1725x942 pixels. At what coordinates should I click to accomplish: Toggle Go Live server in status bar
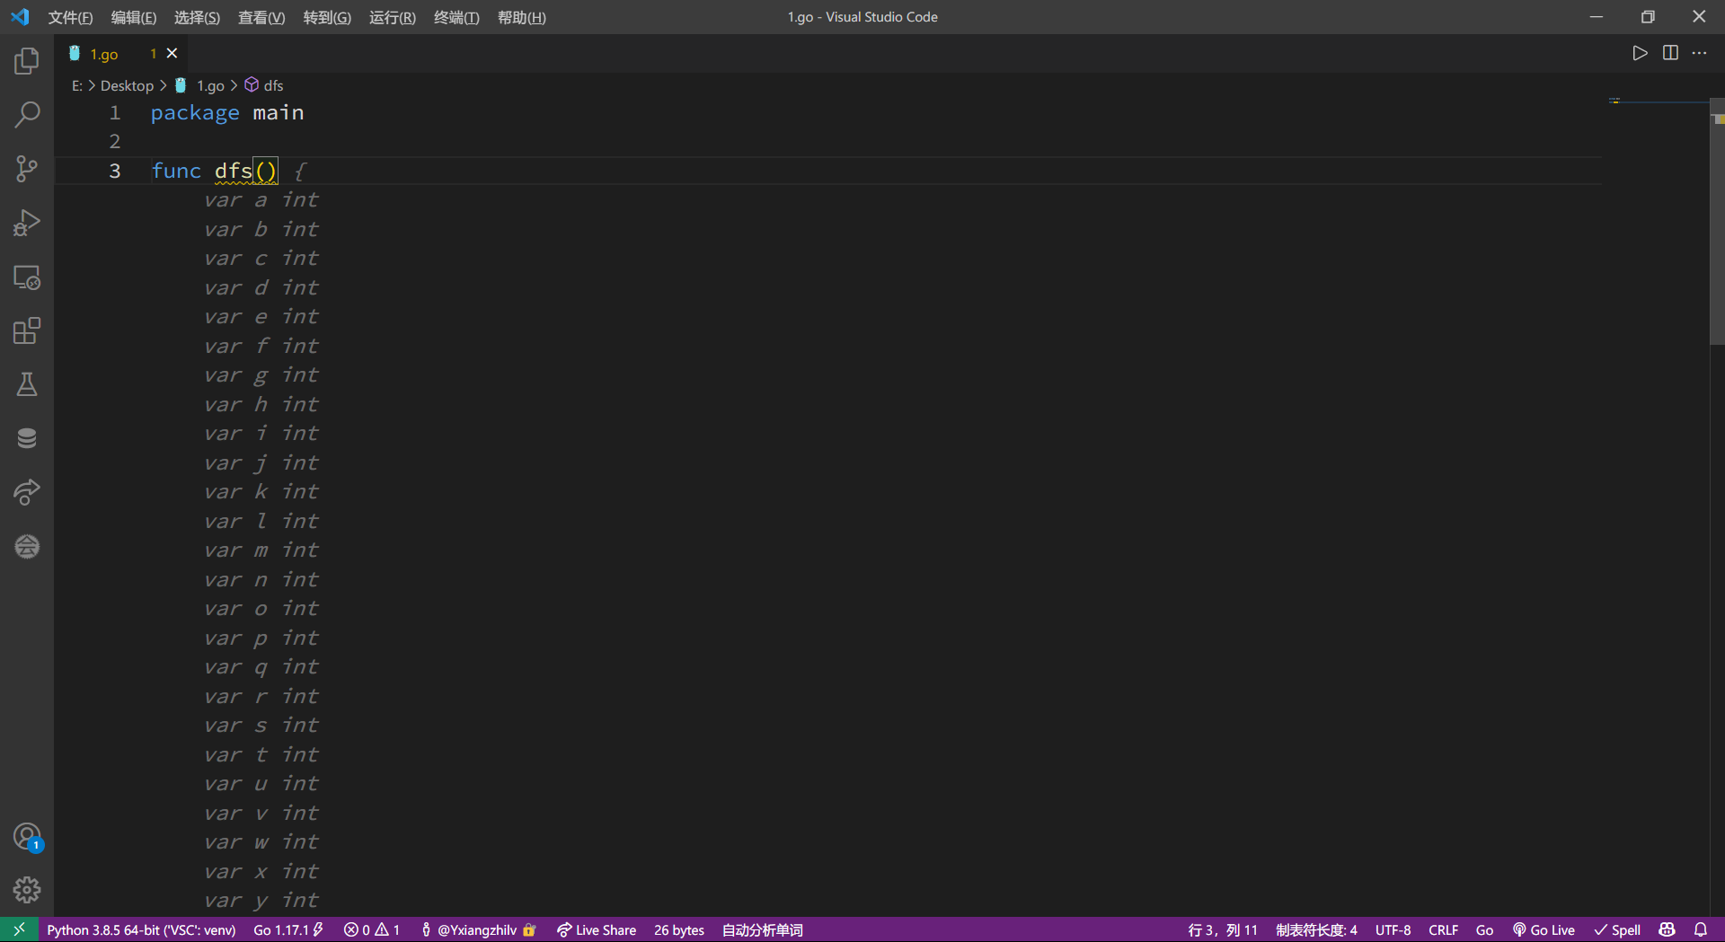click(1544, 930)
